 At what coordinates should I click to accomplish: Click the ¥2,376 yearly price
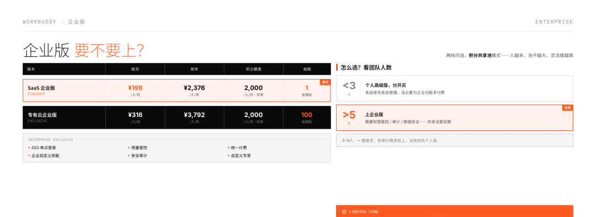[194, 88]
